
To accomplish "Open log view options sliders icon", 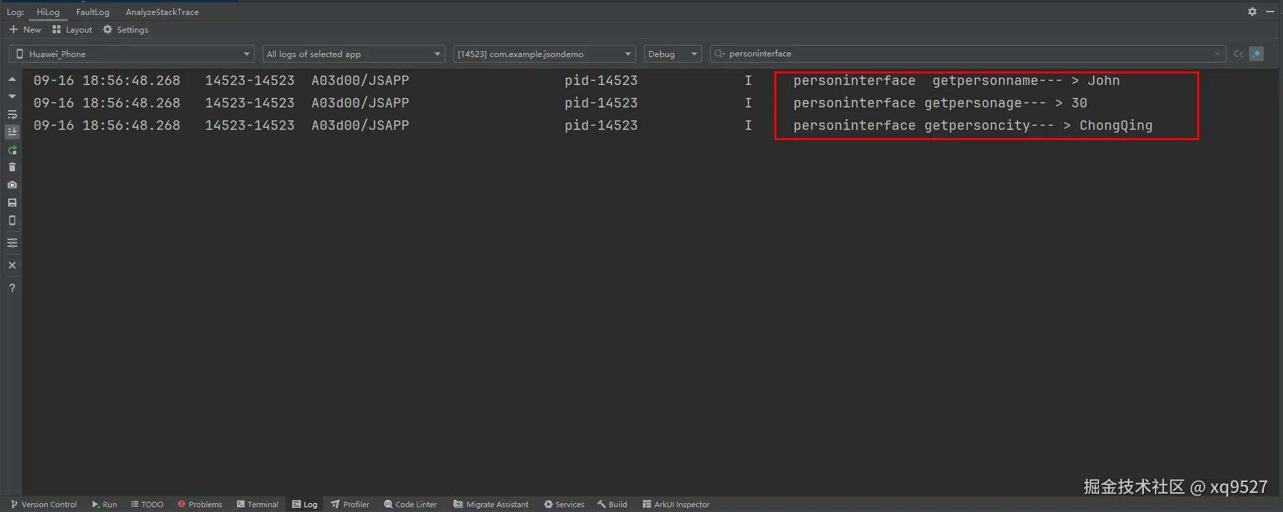I will tap(12, 243).
